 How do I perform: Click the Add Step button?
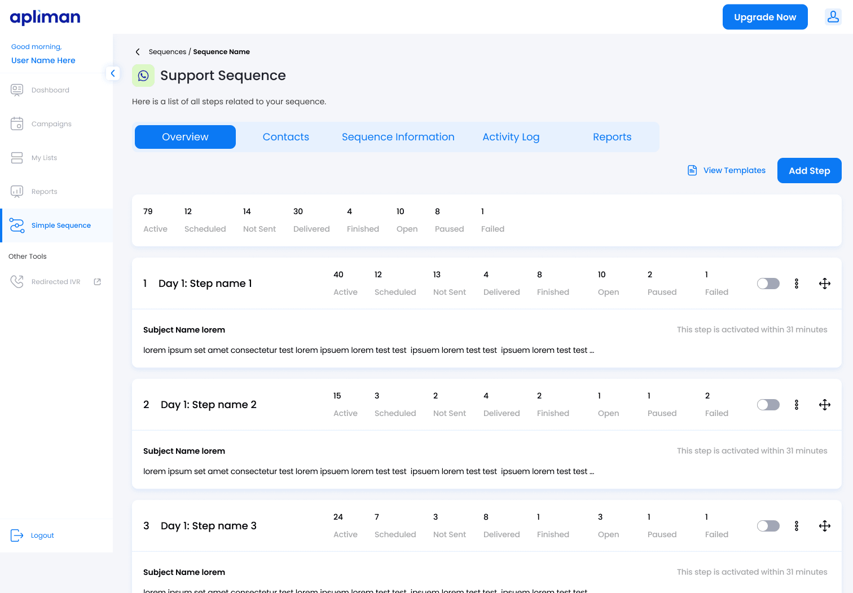[x=810, y=170]
